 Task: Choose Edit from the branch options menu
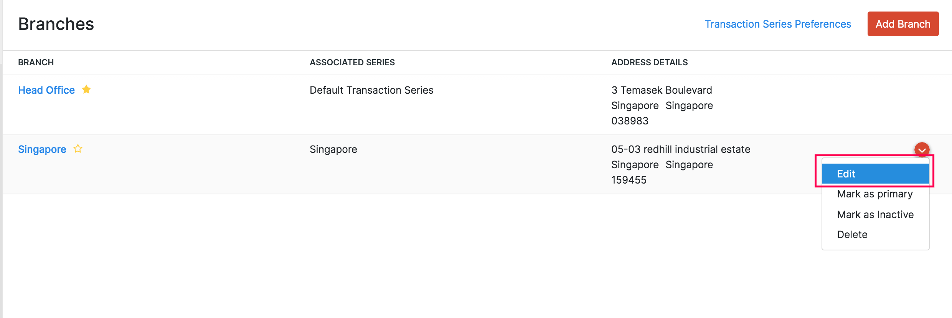pyautogui.click(x=875, y=174)
